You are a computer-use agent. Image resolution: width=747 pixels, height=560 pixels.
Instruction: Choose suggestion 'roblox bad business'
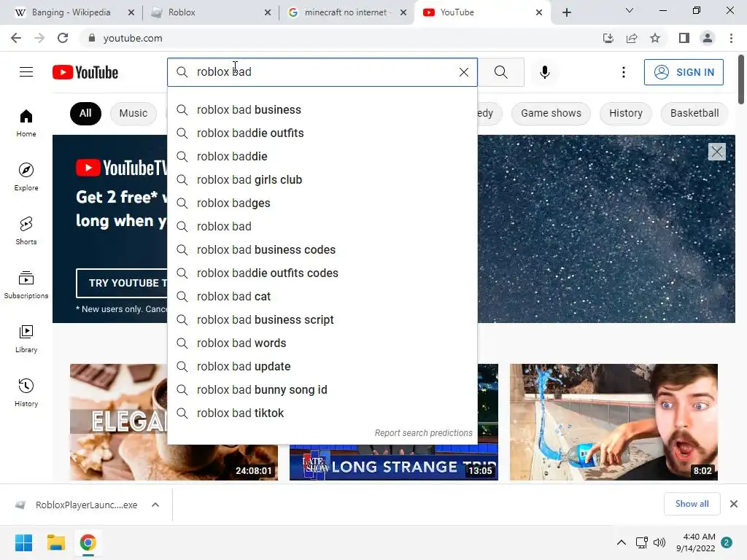point(322,109)
